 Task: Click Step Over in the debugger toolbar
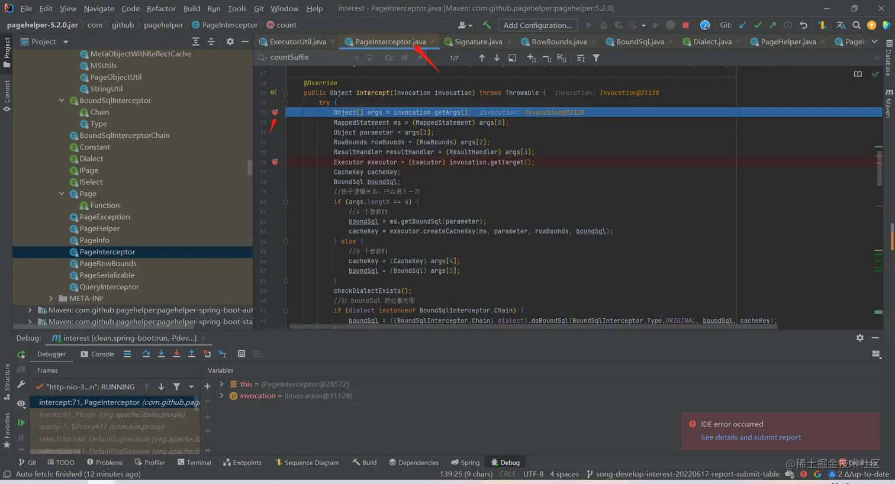point(146,354)
